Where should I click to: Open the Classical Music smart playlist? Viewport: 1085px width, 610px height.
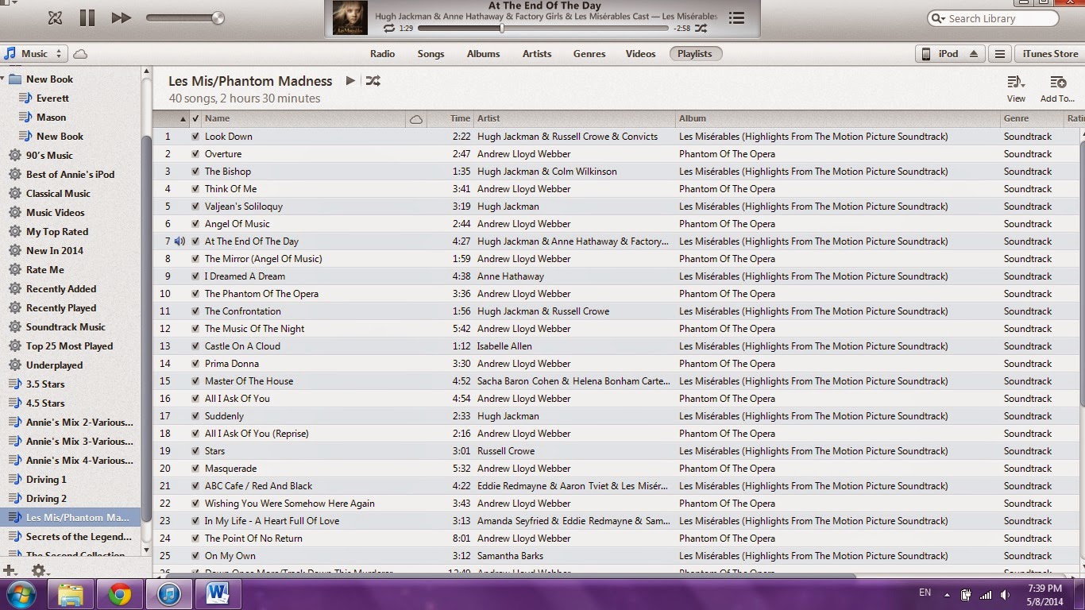pos(58,193)
